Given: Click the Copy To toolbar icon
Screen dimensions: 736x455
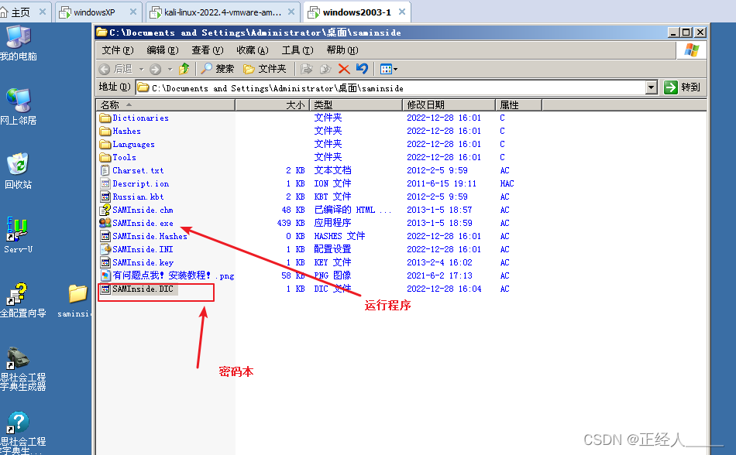Looking at the screenshot, I should click(x=325, y=69).
